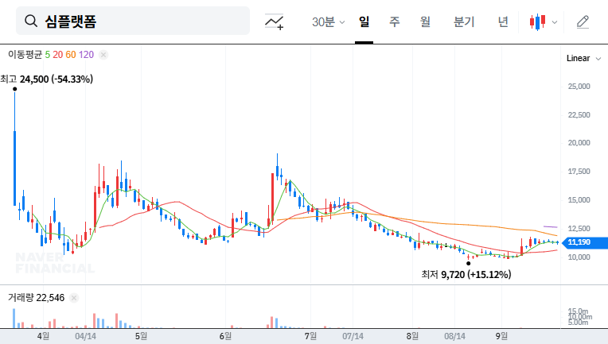Image resolution: width=608 pixels, height=344 pixels.
Task: Click the 15,000 price axis label
Action: point(579,200)
